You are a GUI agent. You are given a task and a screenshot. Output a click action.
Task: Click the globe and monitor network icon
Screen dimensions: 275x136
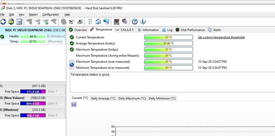106,21
